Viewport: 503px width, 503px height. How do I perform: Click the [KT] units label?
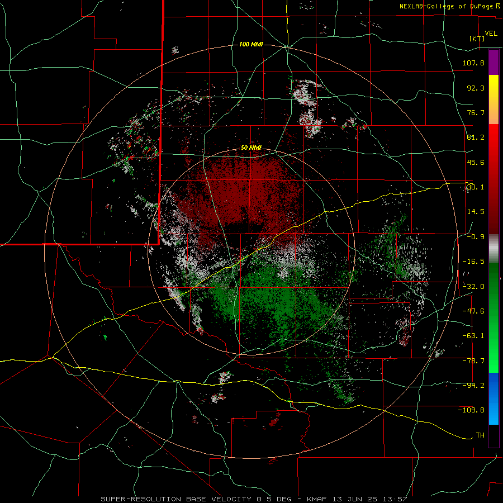pos(477,39)
